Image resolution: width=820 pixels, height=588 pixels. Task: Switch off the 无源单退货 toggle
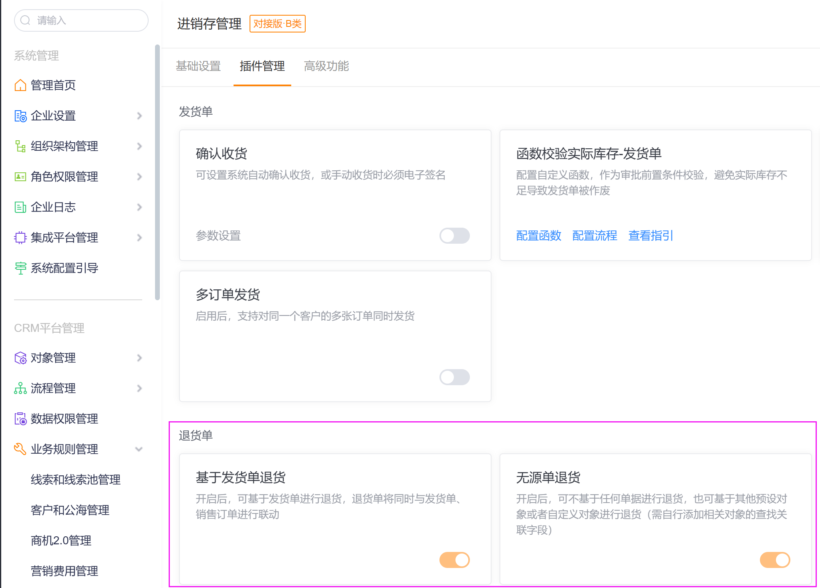775,560
